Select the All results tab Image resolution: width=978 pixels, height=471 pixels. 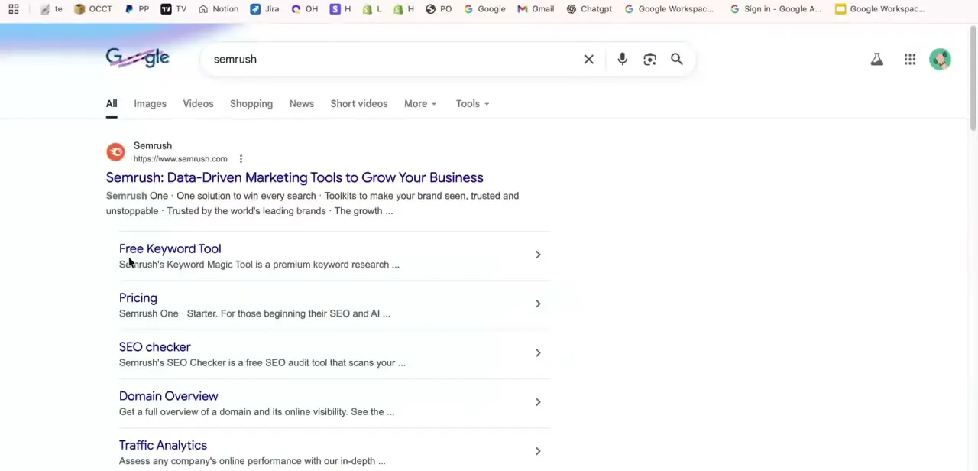click(112, 103)
